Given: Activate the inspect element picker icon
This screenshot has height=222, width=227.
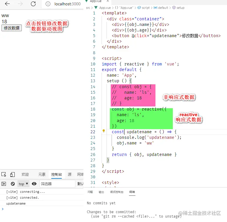Looking at the screenshot, I should (4, 174).
